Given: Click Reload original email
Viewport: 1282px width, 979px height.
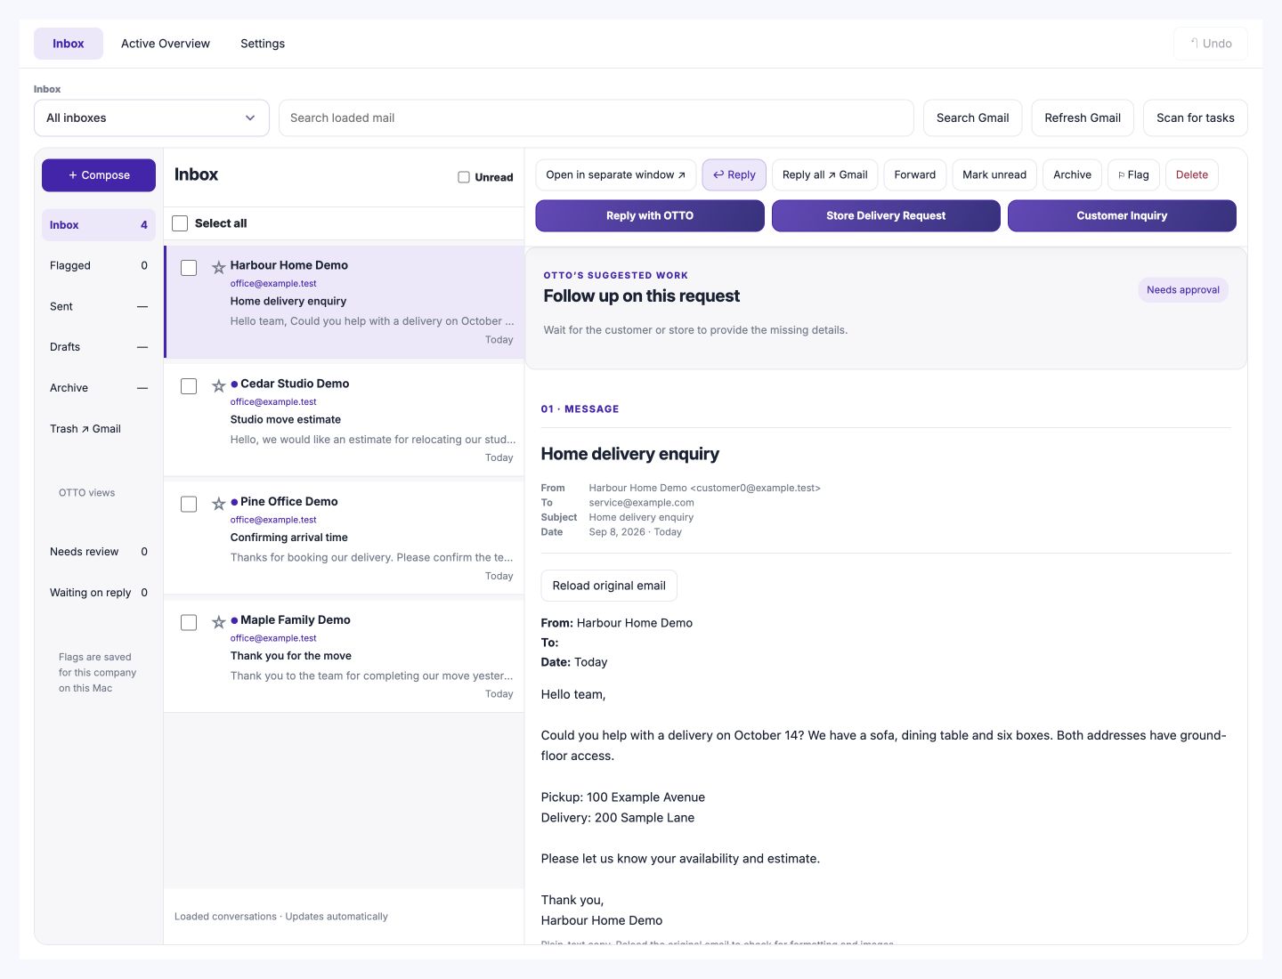Looking at the screenshot, I should [x=609, y=586].
